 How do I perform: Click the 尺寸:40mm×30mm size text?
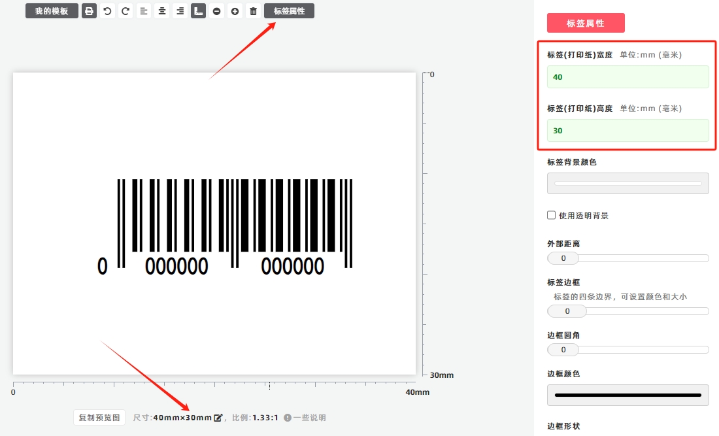point(173,418)
